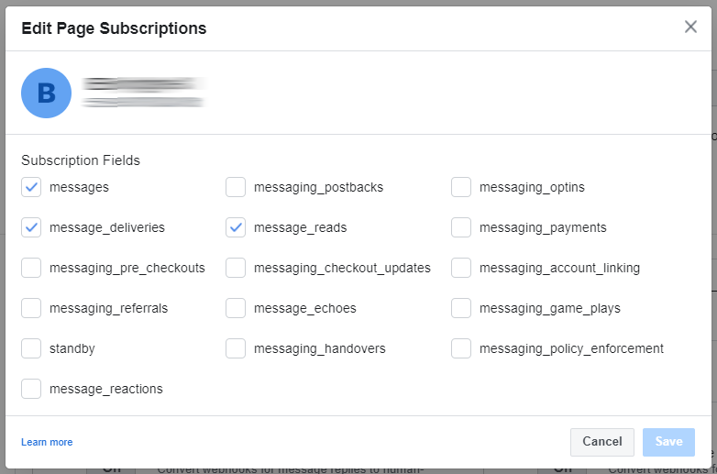
Task: Close the Edit Page Subscriptions dialog
Action: (x=690, y=27)
